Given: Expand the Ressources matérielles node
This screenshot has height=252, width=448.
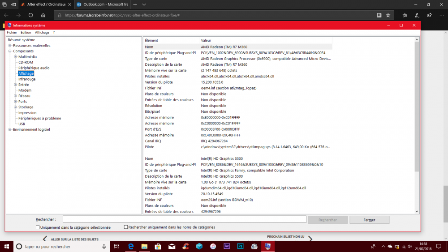Looking at the screenshot, I should click(10, 46).
